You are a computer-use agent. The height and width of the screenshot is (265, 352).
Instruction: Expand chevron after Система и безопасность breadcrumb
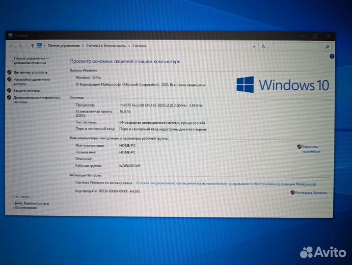click(129, 46)
